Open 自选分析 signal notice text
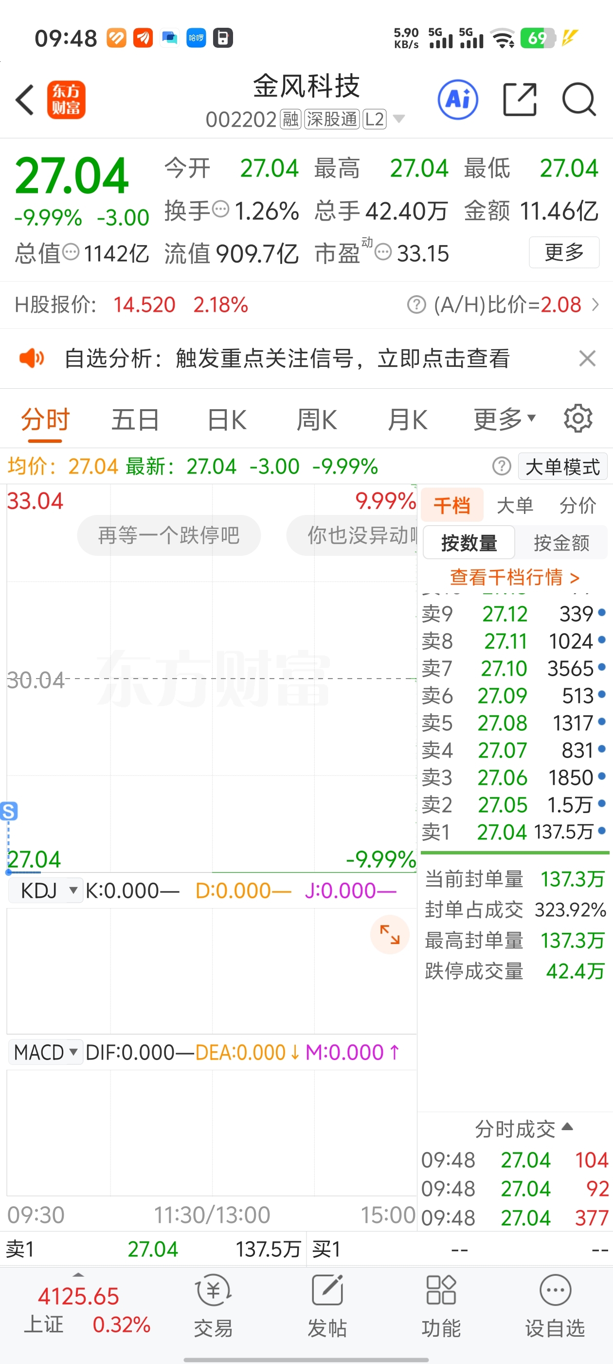Screen dimensions: 613x1364 [x=287, y=359]
